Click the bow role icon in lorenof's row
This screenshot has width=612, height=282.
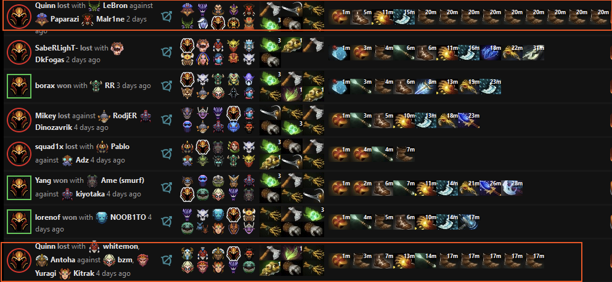[x=167, y=221]
